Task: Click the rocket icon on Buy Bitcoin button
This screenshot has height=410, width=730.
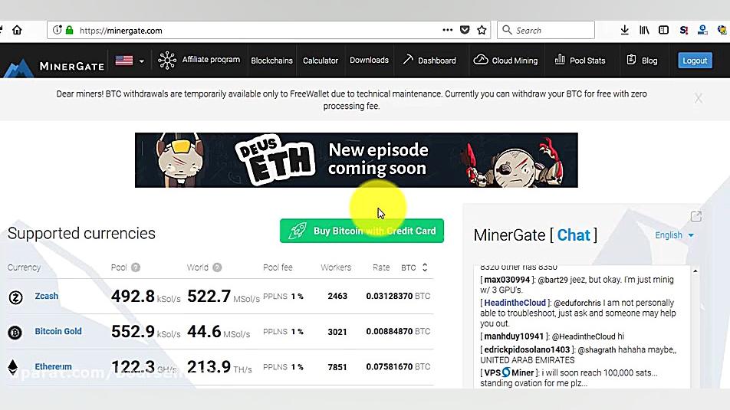Action: pyautogui.click(x=297, y=231)
